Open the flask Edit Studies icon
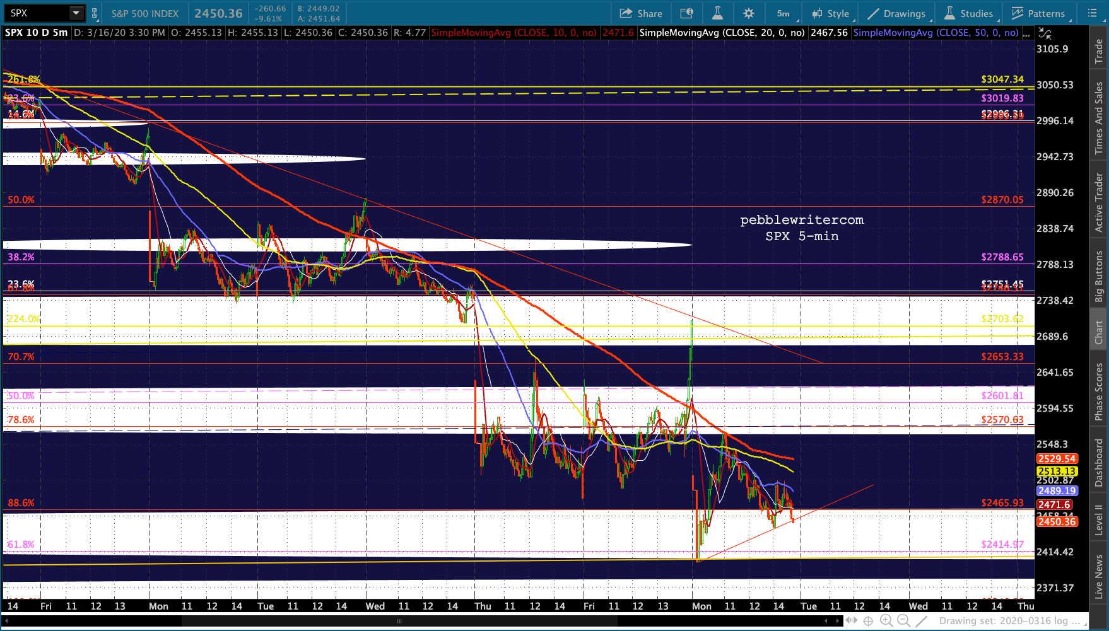Screen dimensions: 1109x631 pyautogui.click(x=717, y=13)
